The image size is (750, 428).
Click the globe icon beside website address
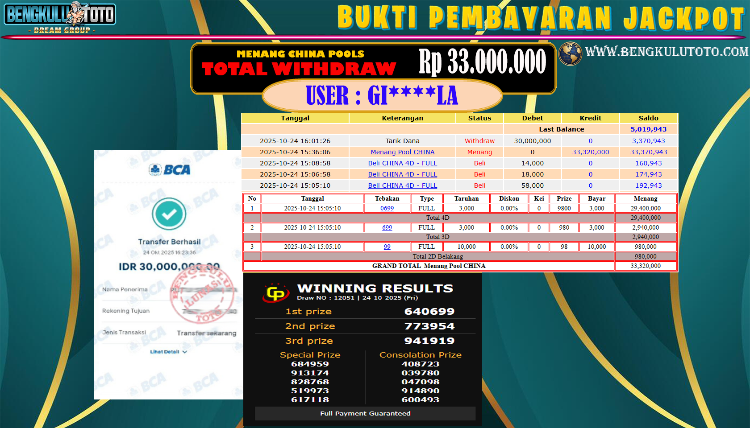click(x=570, y=54)
